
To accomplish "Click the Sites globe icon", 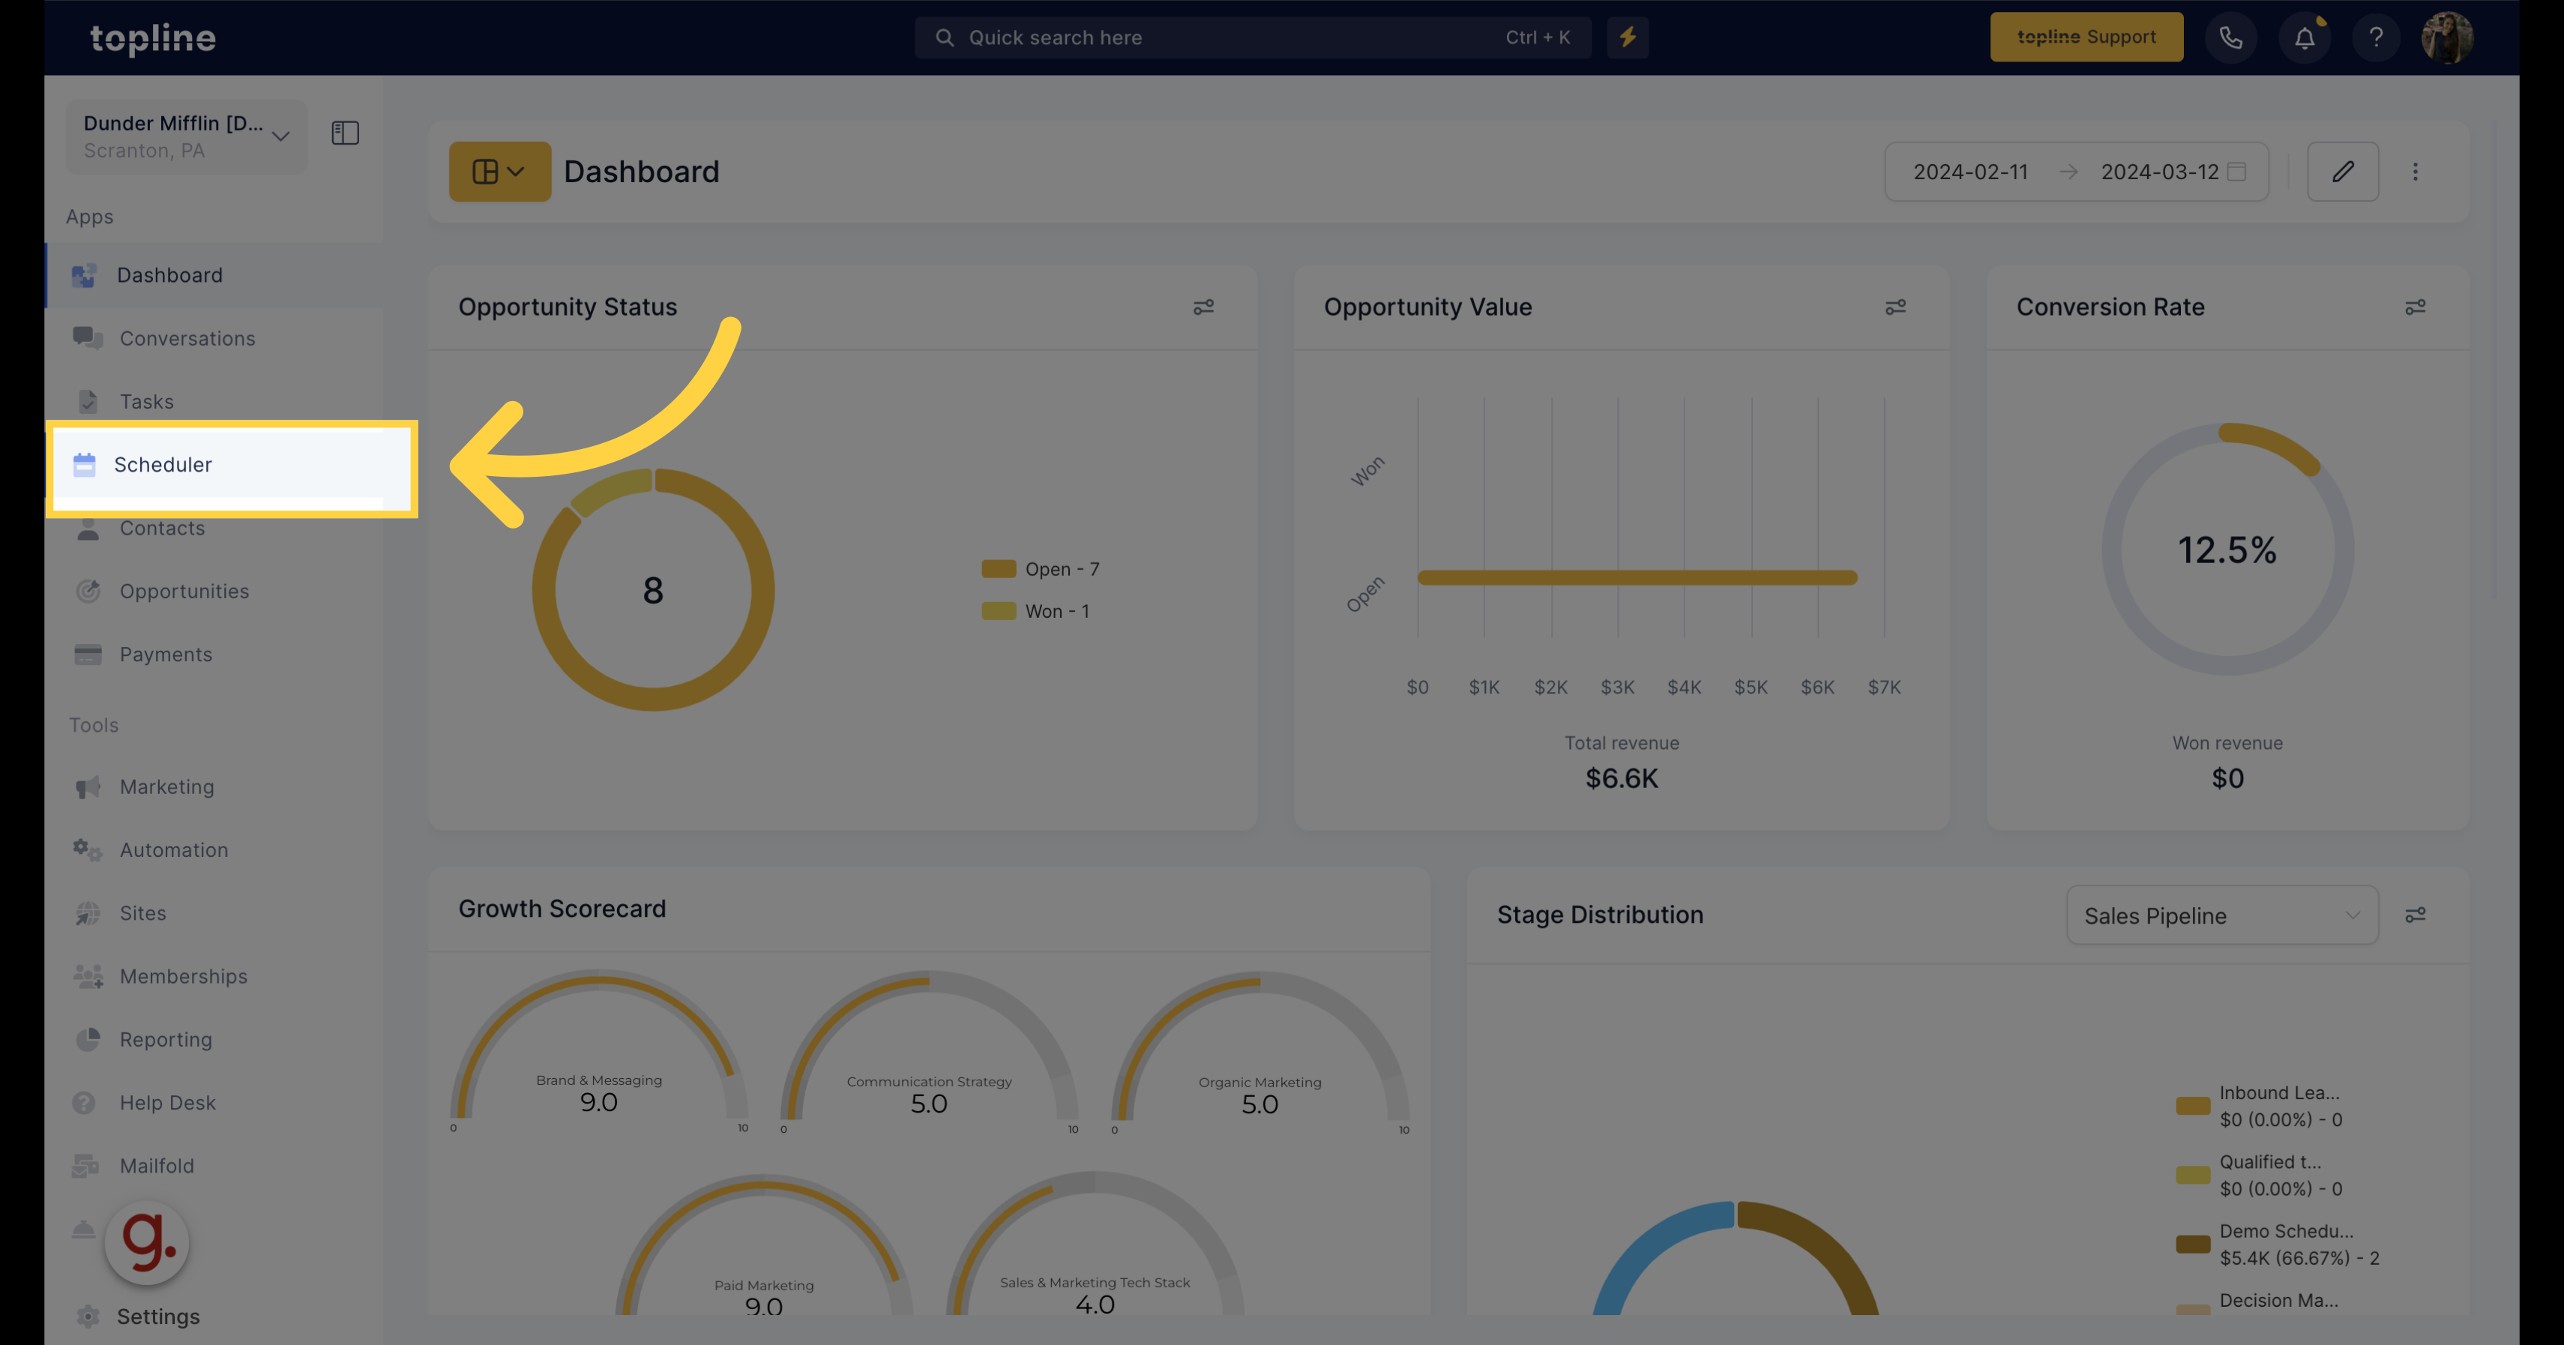I will [x=88, y=913].
